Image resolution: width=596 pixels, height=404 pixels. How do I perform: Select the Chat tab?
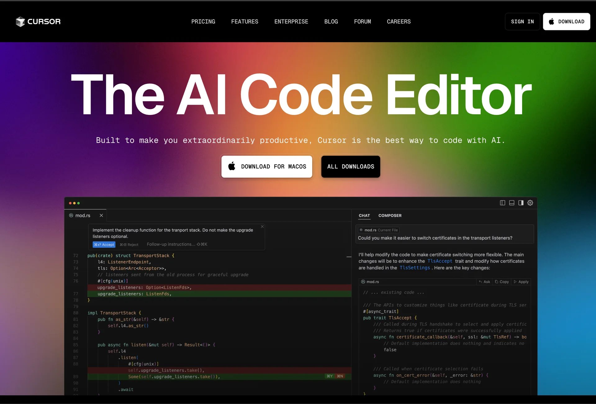click(364, 216)
